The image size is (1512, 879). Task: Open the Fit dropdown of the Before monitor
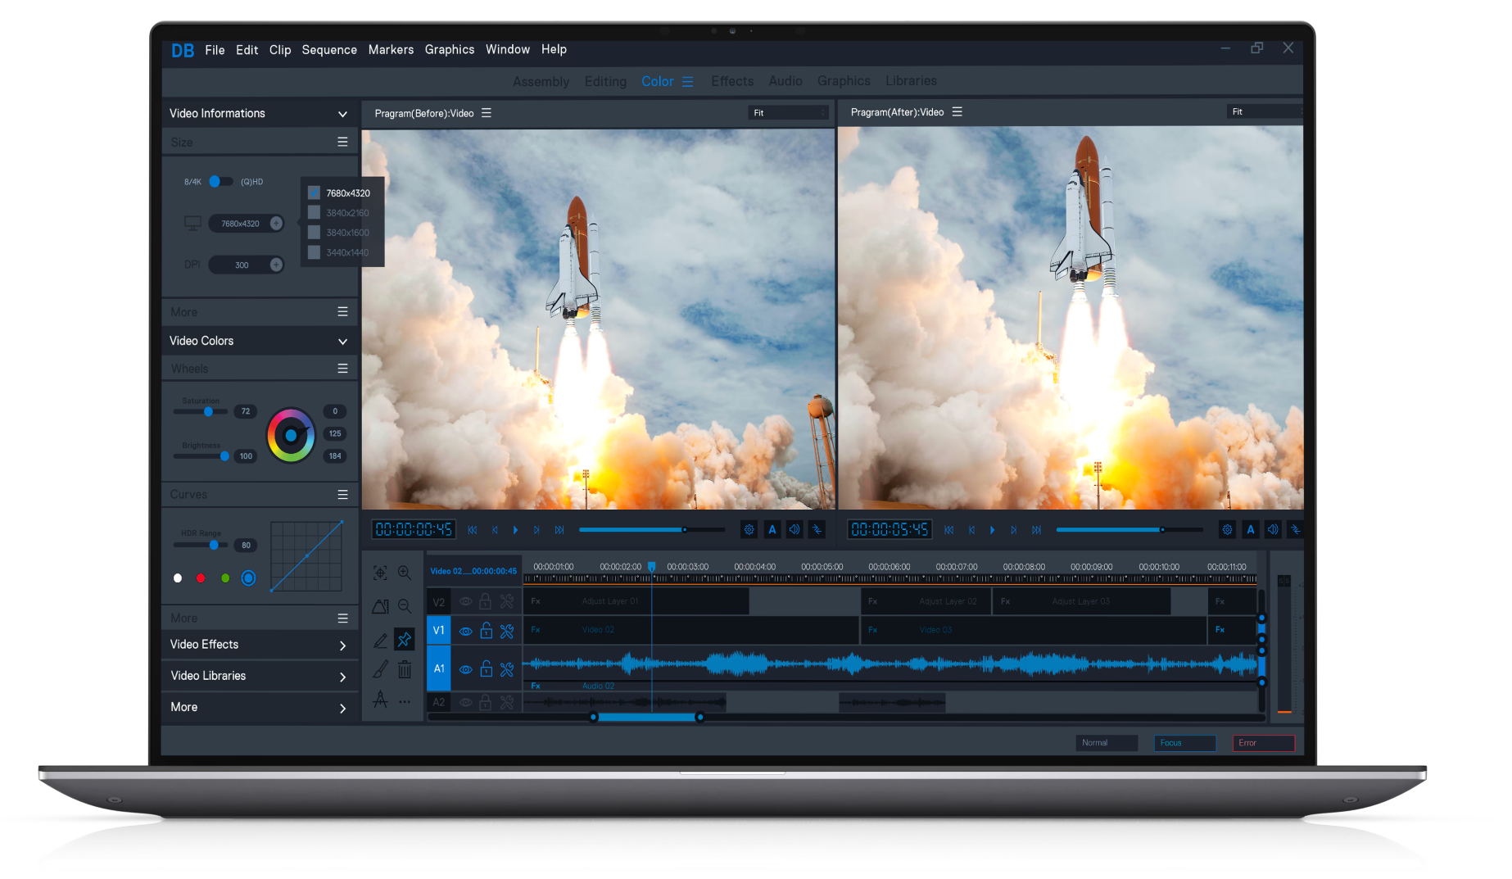(x=789, y=113)
